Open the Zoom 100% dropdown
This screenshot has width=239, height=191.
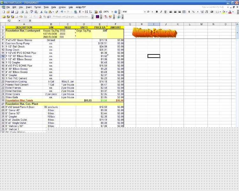[x=112, y=12]
